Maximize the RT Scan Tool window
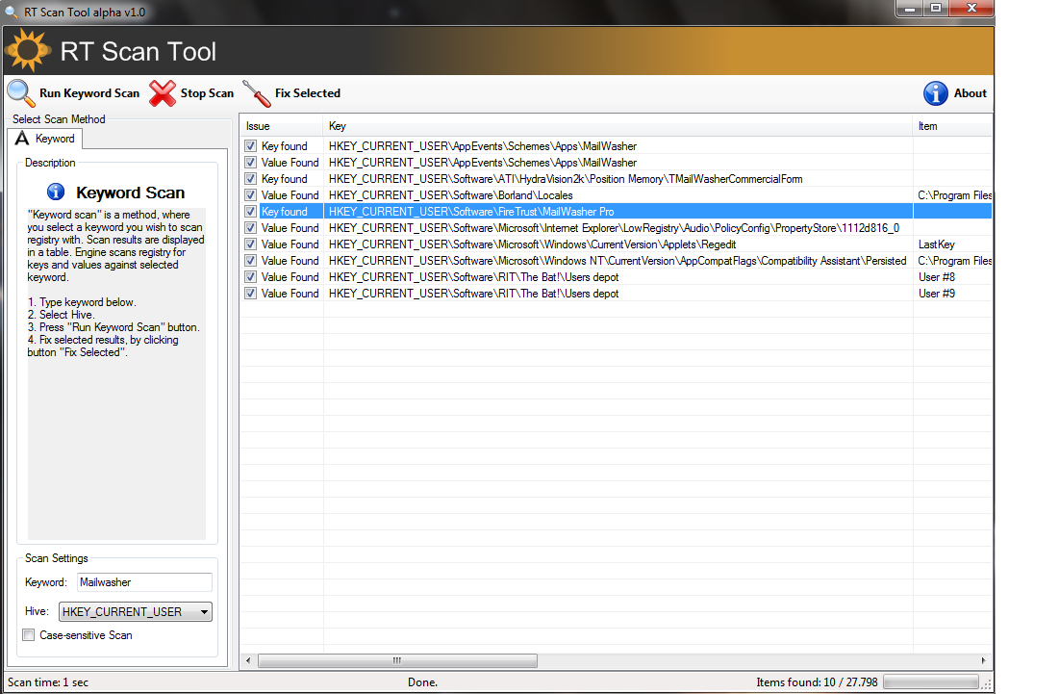Screen dimensions: 1059x694 point(936,8)
